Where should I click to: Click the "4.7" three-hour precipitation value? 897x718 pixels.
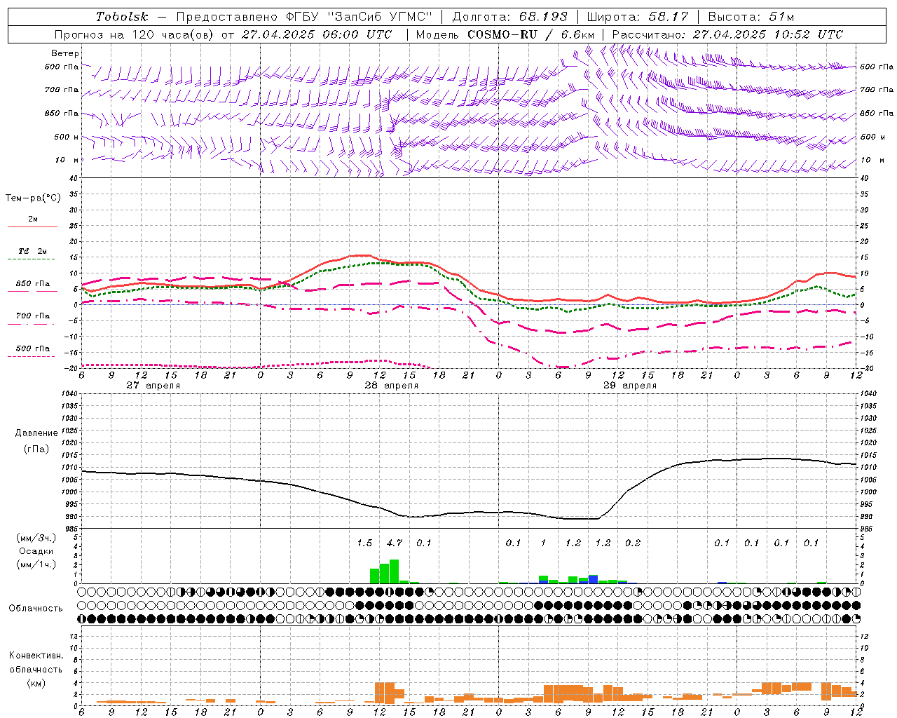(x=395, y=543)
